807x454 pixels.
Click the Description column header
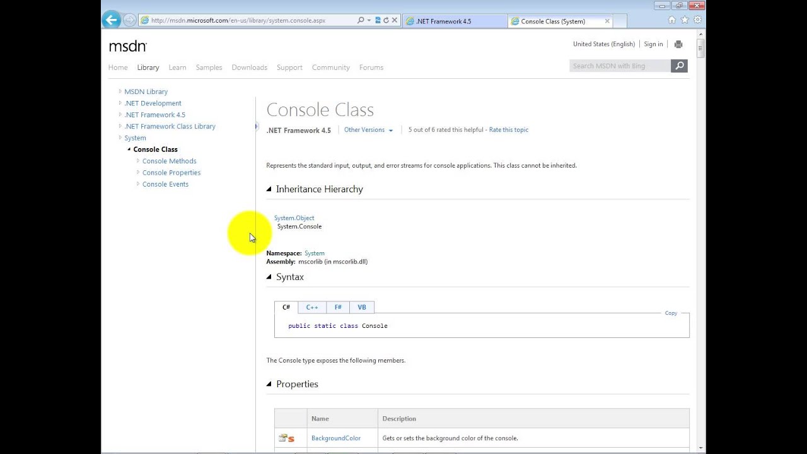[533, 419]
